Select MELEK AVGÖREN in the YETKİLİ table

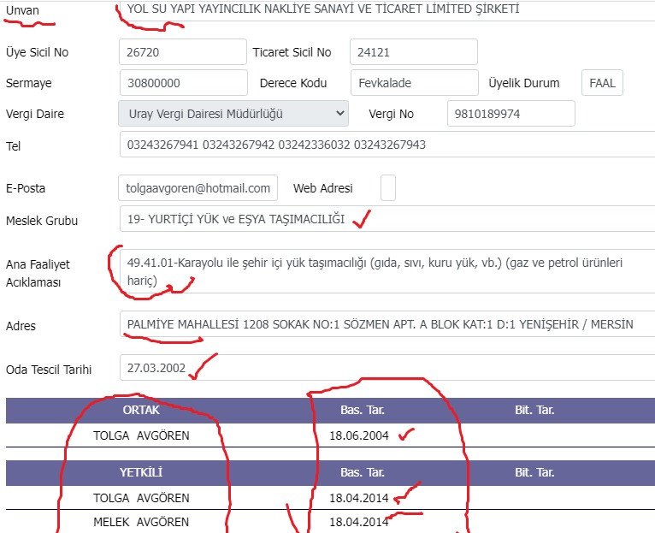pos(141,522)
